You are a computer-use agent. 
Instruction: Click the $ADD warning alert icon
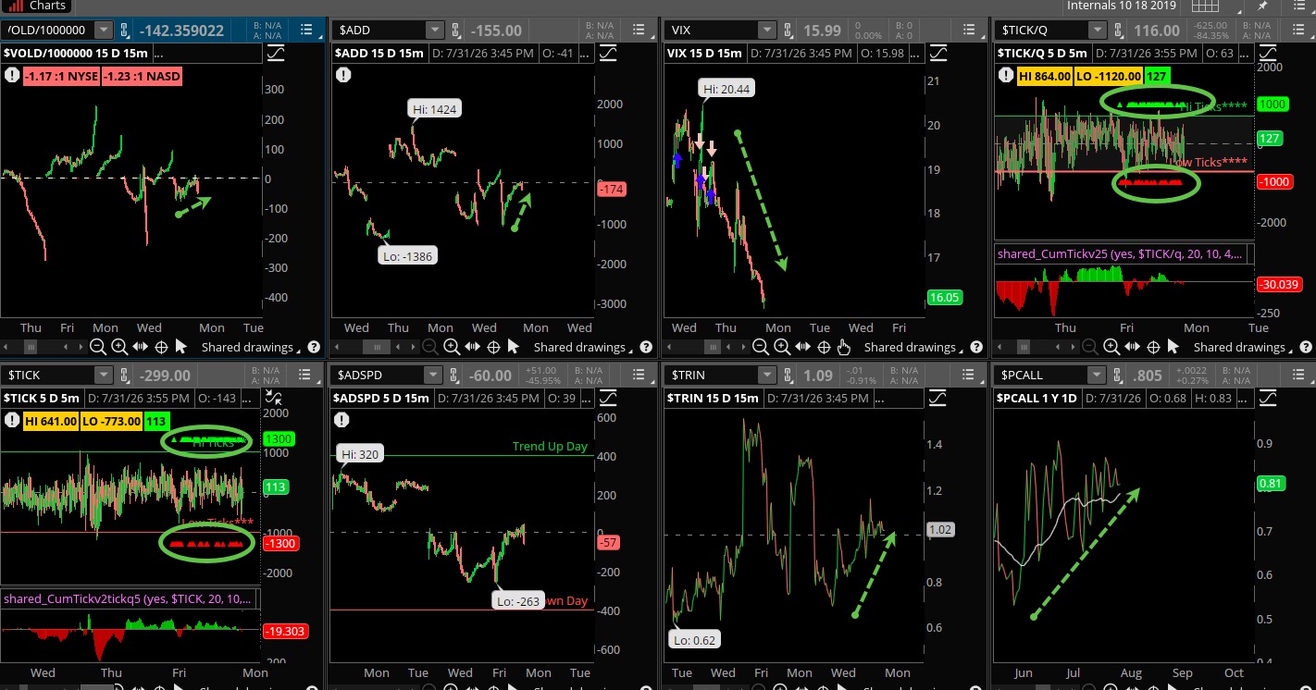coord(343,75)
